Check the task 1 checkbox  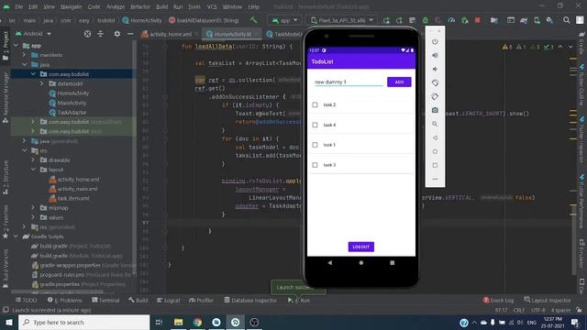point(315,145)
